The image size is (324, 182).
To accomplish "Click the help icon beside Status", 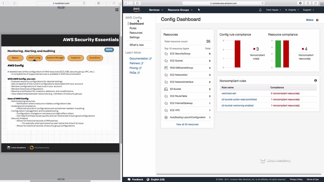I will (x=317, y=20).
